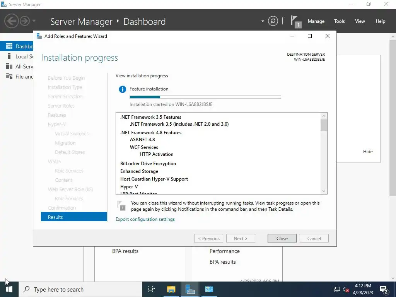
Task: Click 'Hyper-V' in the features list
Action: [129, 187]
